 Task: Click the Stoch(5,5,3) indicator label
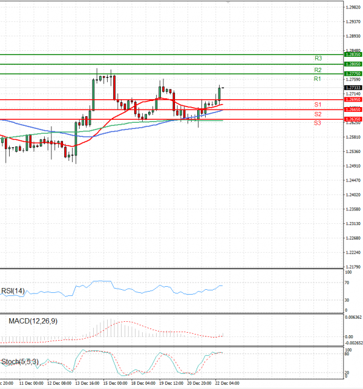click(20, 362)
